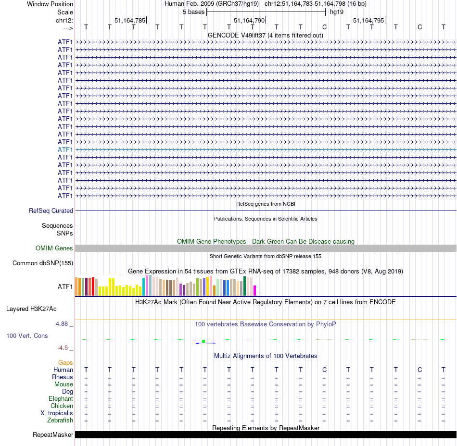Click the chr12: ruler label

click(64, 20)
